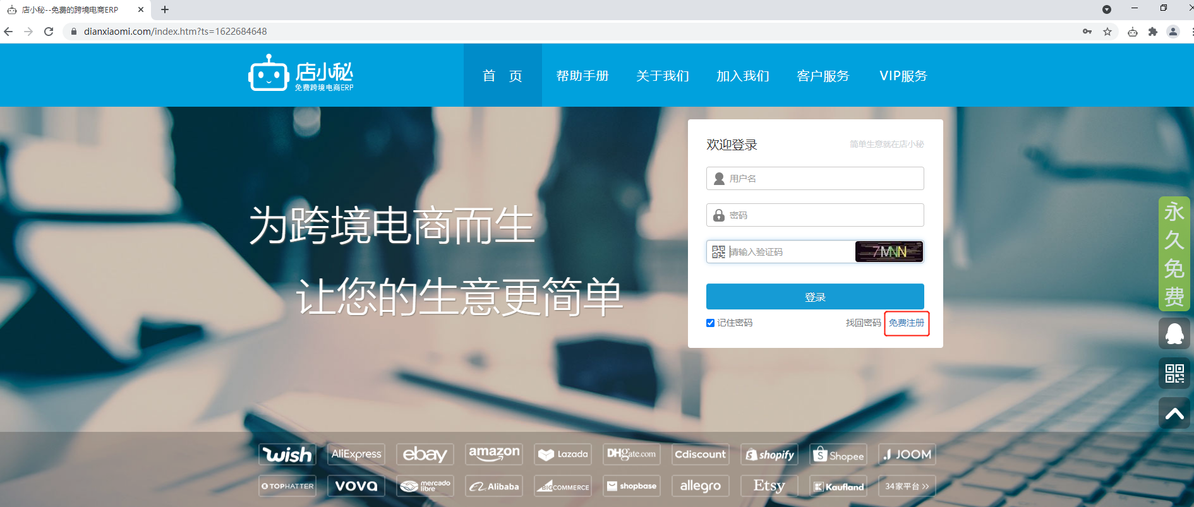This screenshot has width=1194, height=507.
Task: Click the Shopbase platform logo
Action: (x=632, y=486)
